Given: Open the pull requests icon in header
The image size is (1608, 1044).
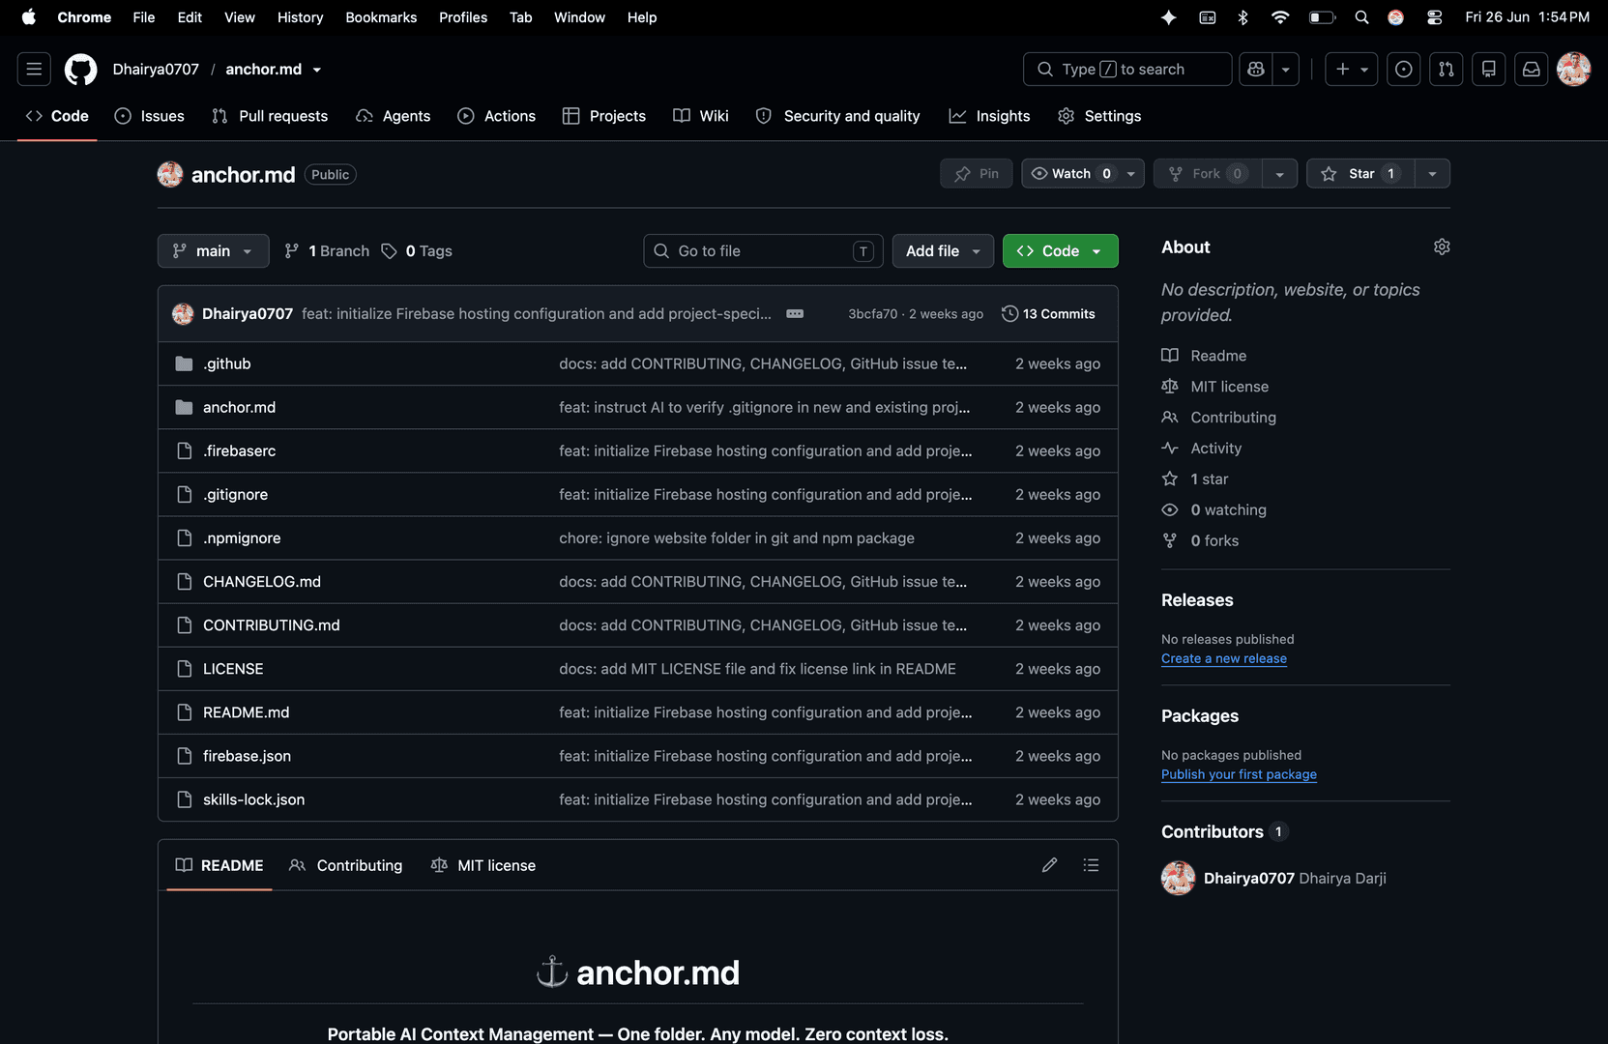Looking at the screenshot, I should [x=1447, y=70].
